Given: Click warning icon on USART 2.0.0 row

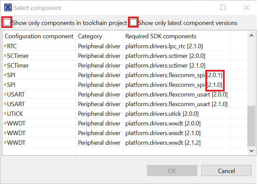Looking at the screenshot, I should tap(5, 94).
